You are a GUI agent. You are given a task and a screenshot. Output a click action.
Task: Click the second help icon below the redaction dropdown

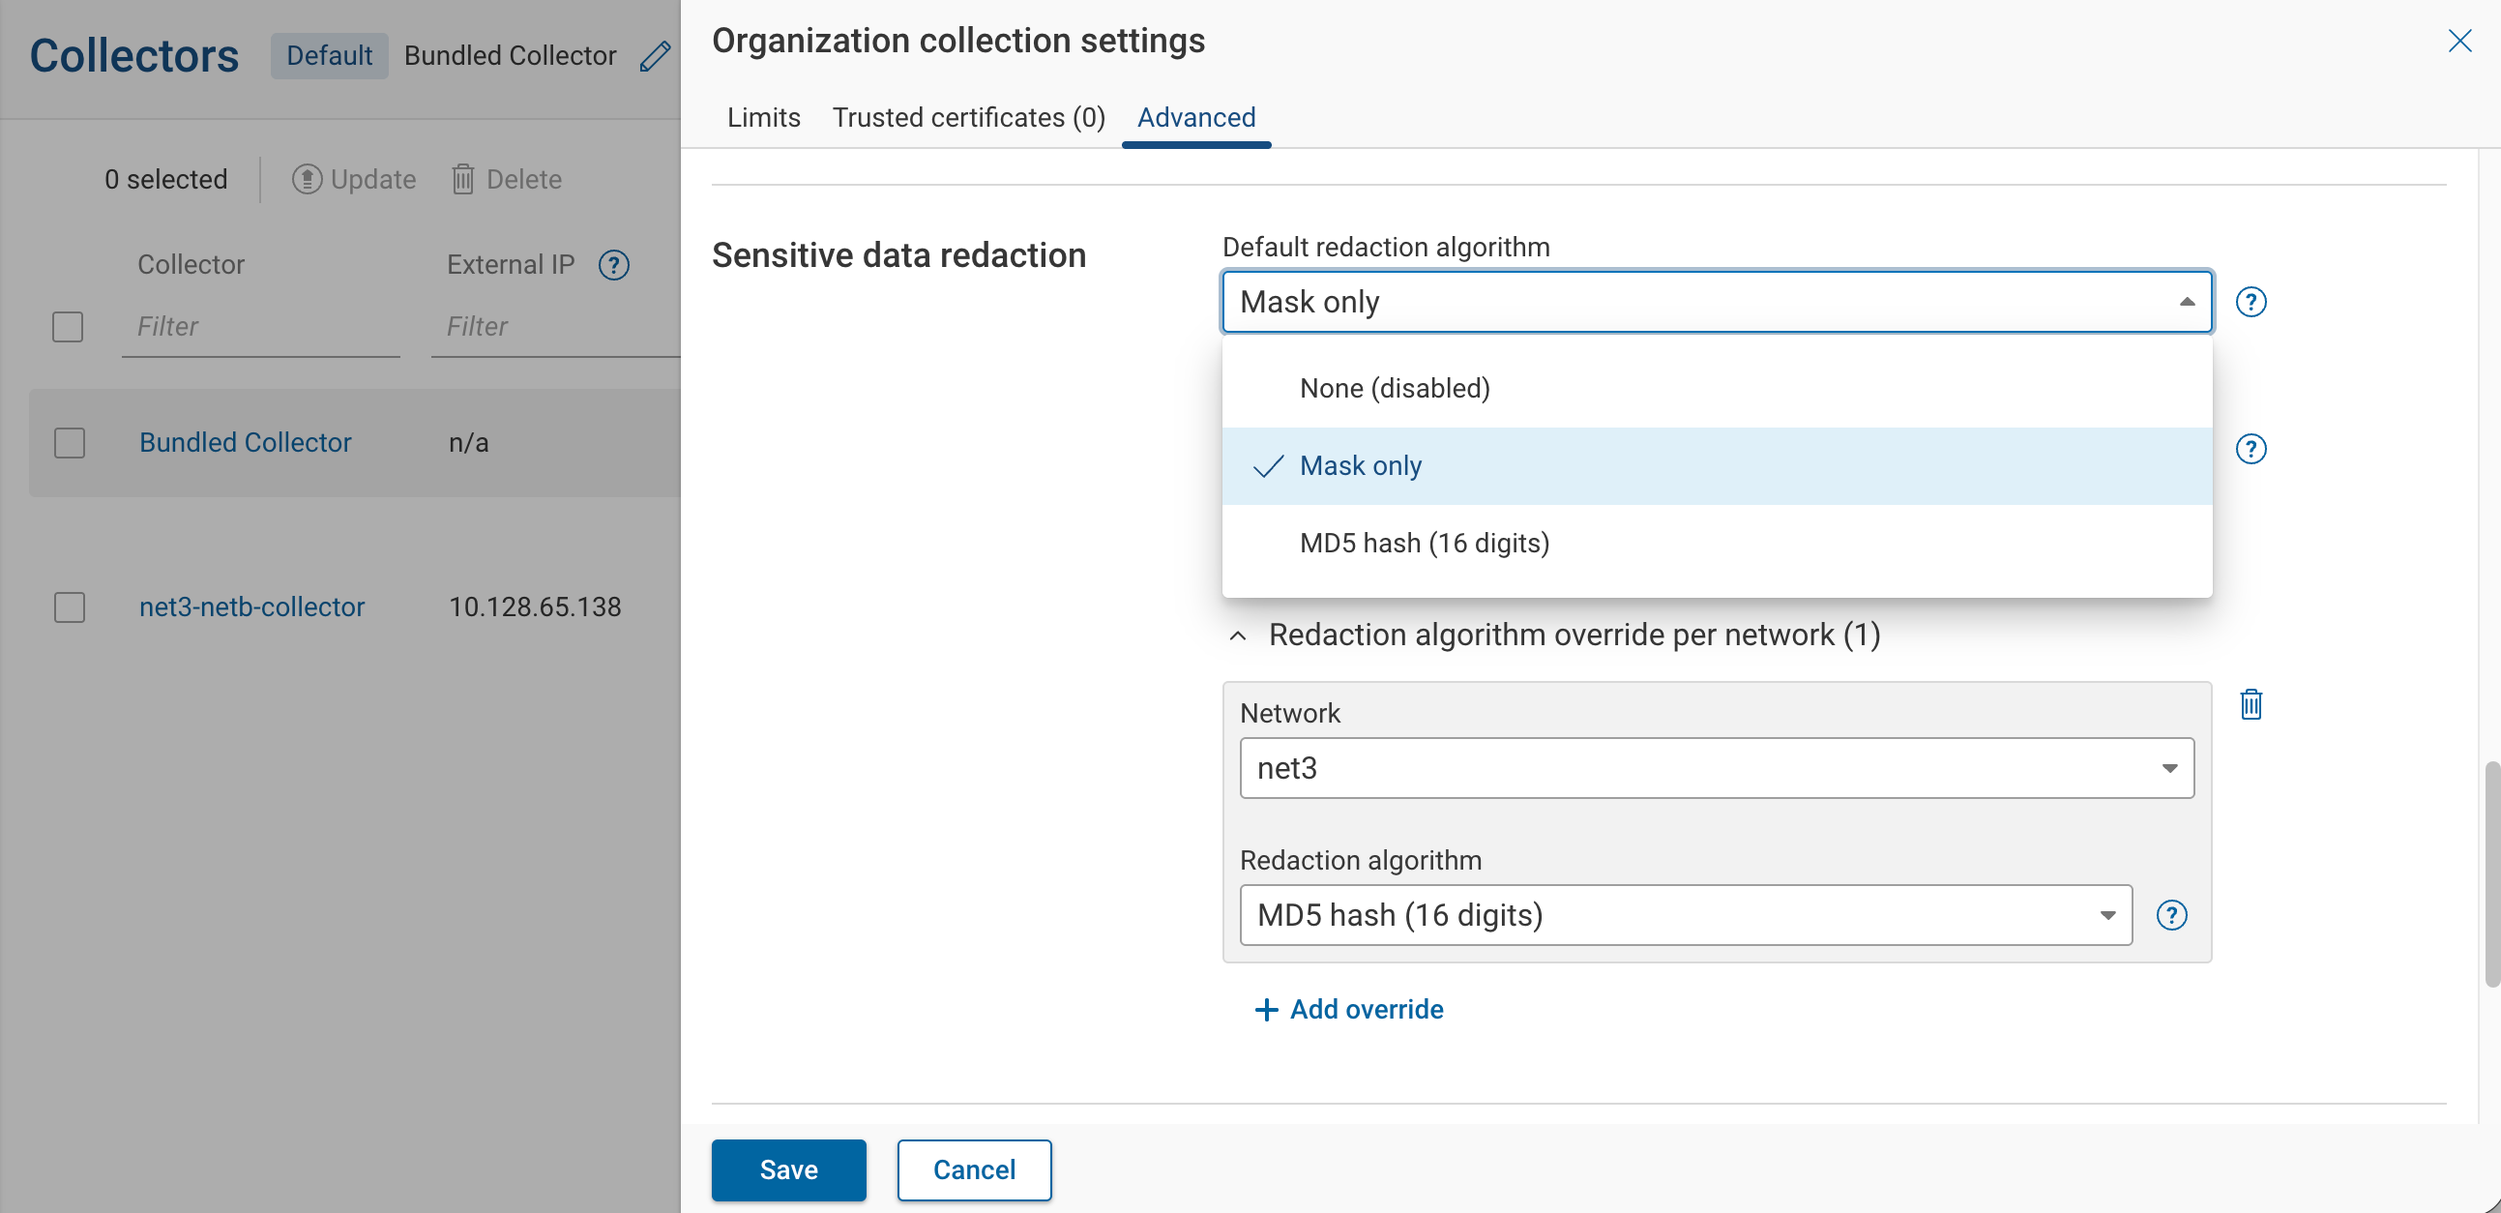[x=2251, y=449]
